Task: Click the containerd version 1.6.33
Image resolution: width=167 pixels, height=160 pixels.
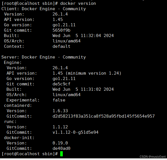Action: [x=60, y=111]
